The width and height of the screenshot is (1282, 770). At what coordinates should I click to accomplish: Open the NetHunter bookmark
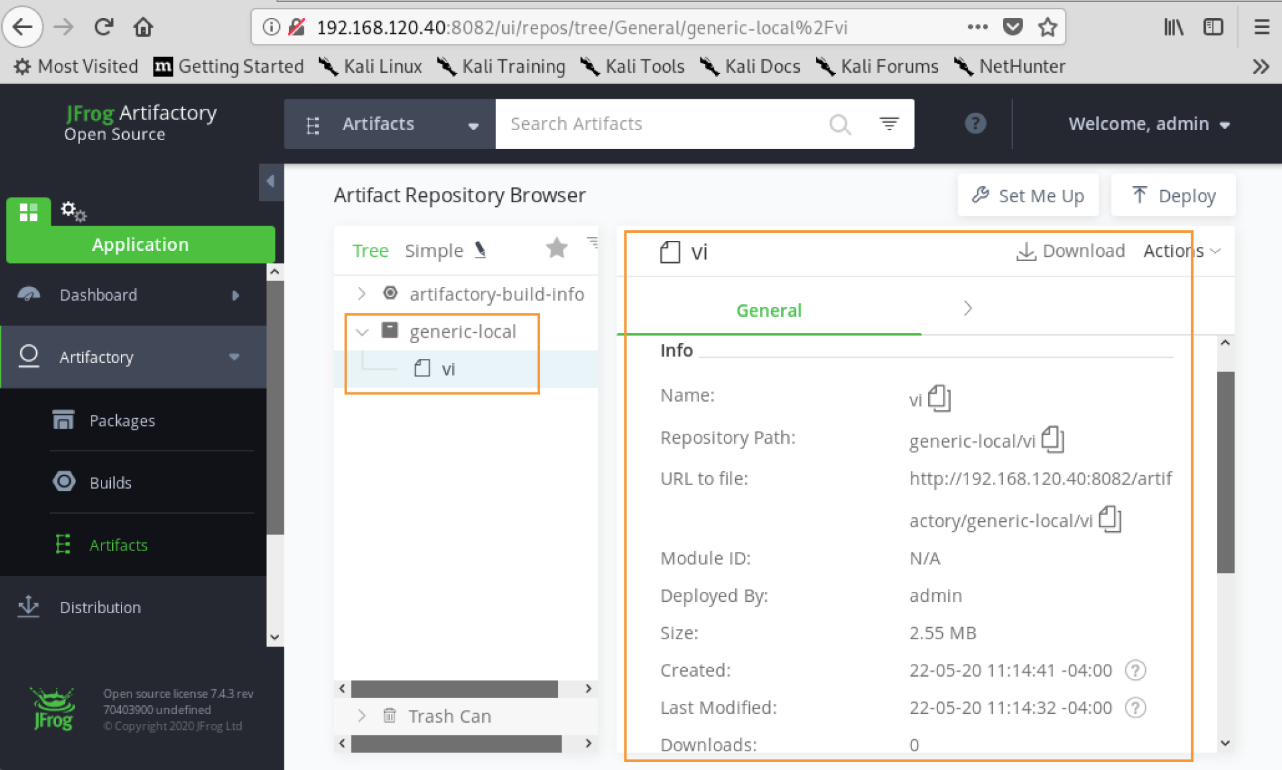pos(1010,67)
